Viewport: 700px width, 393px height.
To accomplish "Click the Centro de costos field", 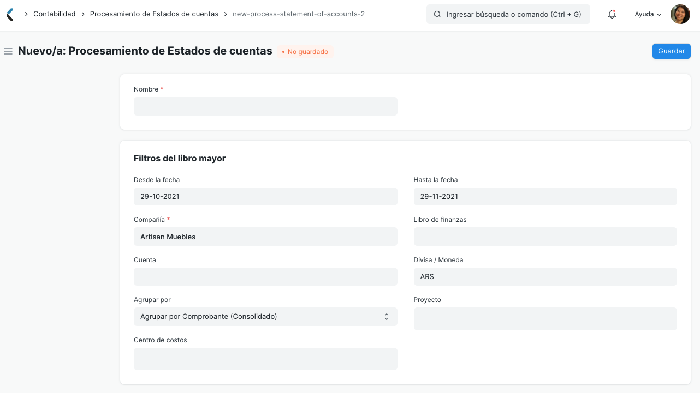I will 265,358.
